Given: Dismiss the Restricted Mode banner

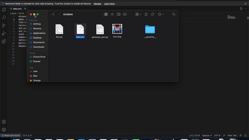Looking at the screenshot, I should pos(245,3).
